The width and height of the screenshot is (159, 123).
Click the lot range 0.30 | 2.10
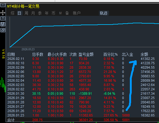point(55,85)
